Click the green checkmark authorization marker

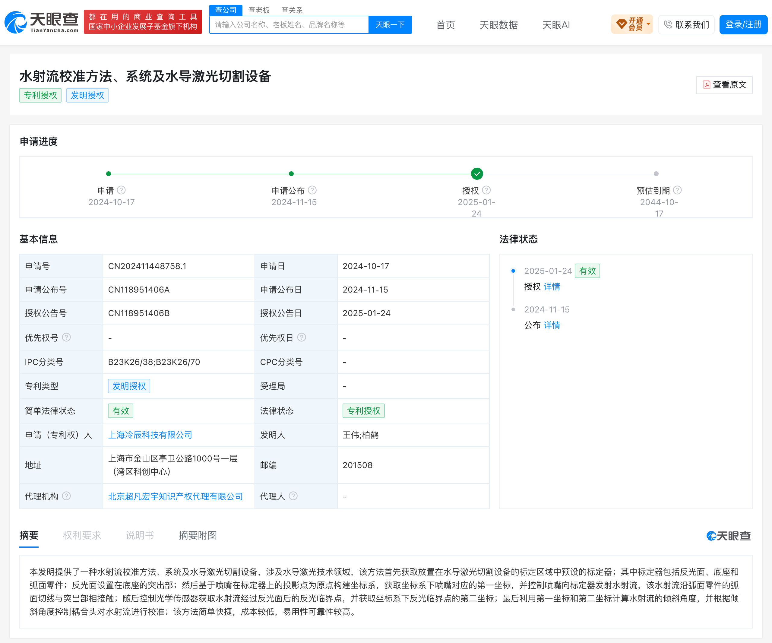pos(477,173)
